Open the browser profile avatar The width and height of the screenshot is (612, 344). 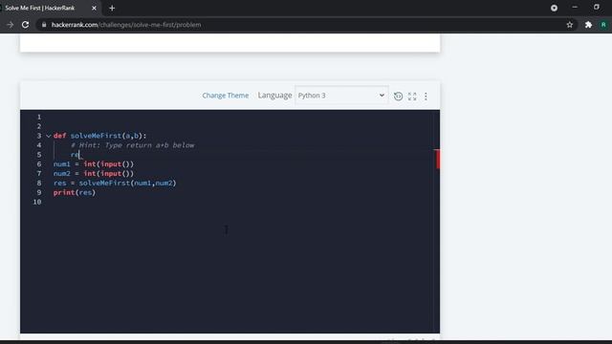(603, 25)
